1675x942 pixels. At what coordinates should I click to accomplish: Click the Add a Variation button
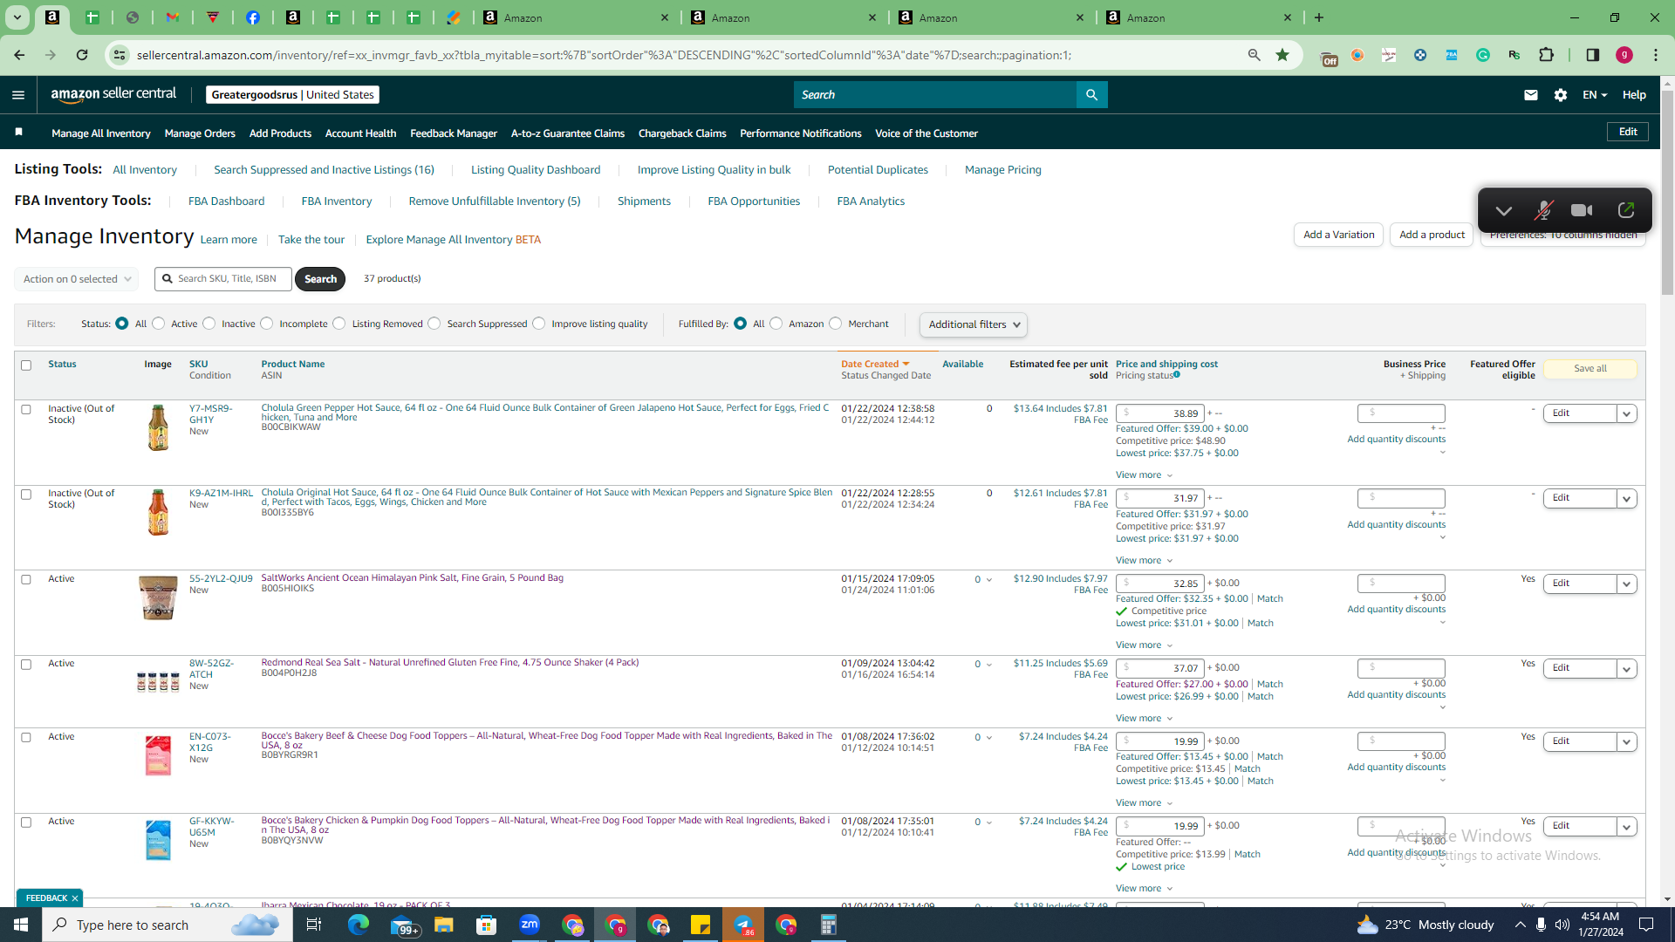tap(1338, 235)
